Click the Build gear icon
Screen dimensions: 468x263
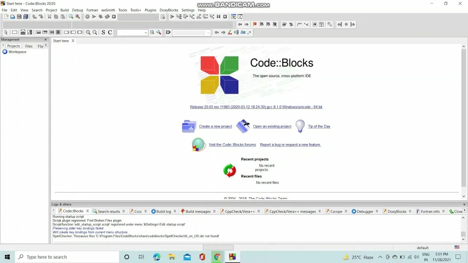tap(87, 16)
